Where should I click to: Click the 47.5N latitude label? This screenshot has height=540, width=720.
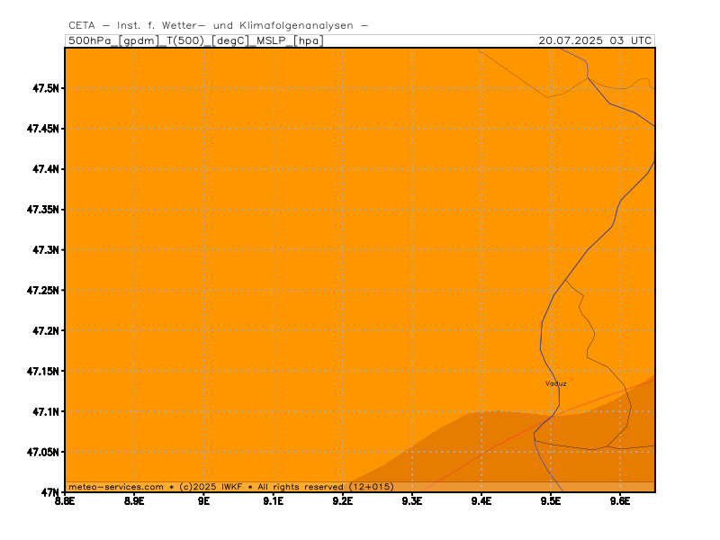(46, 88)
